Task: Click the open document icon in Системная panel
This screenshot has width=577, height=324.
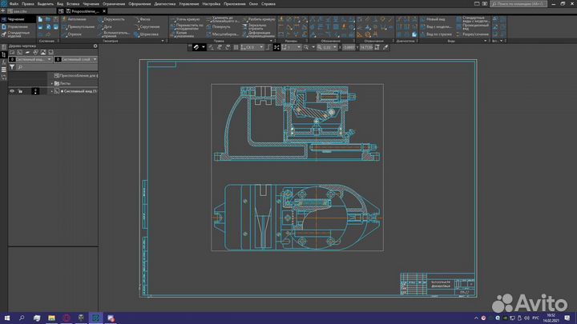Action: click(x=48, y=19)
